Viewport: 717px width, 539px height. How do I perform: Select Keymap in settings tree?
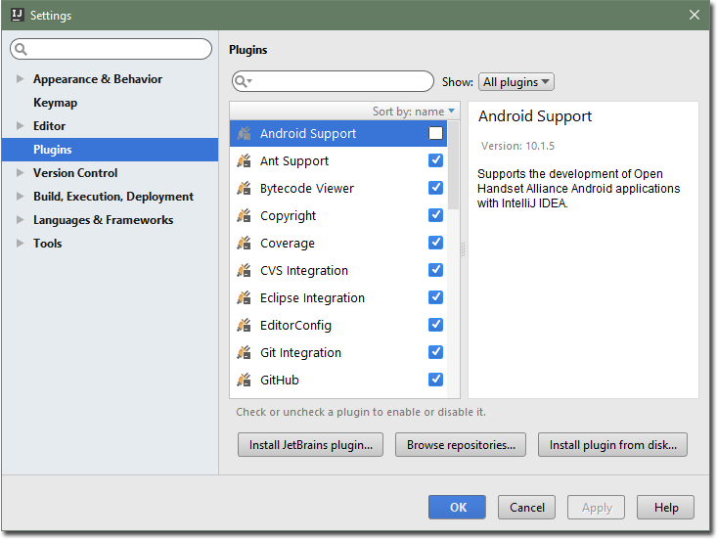point(56,103)
